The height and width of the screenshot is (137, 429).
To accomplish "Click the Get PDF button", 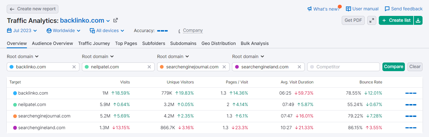I will pos(353,20).
